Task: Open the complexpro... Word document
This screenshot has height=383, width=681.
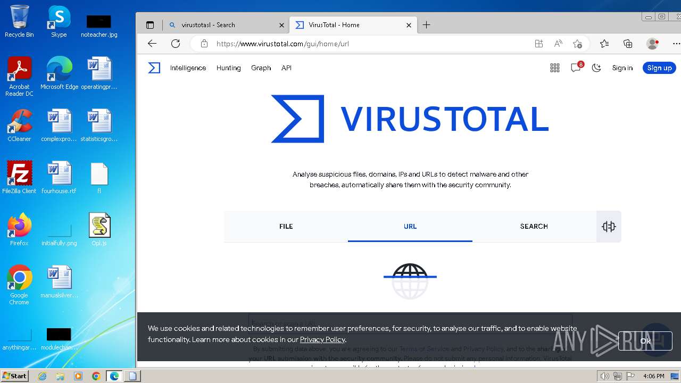Action: tap(59, 126)
